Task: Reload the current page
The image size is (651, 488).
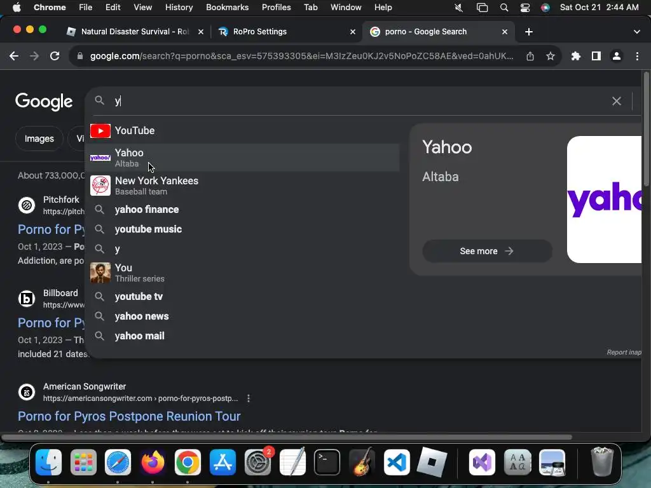Action: [x=55, y=56]
